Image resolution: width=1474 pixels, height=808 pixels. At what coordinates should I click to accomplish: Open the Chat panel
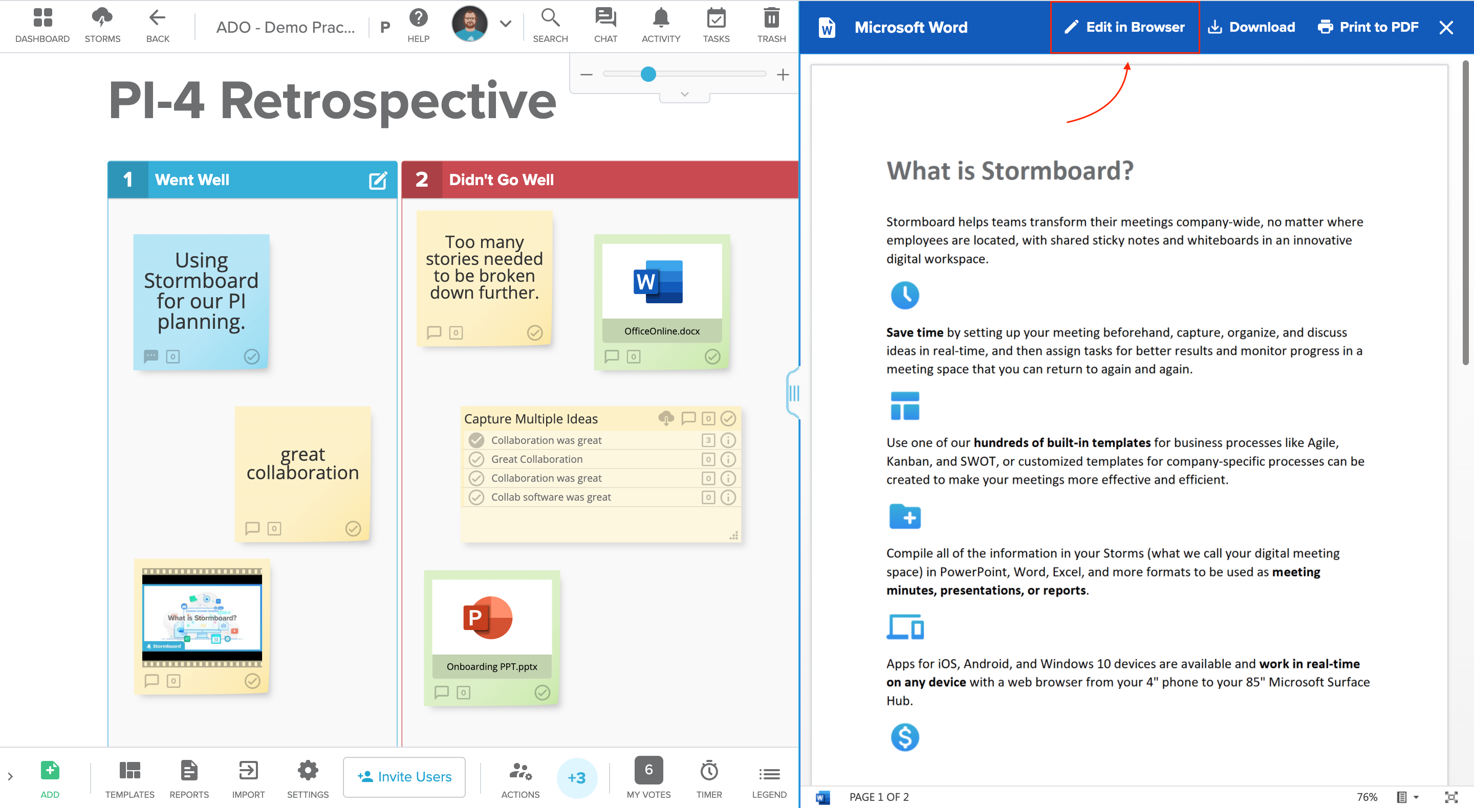pos(605,25)
